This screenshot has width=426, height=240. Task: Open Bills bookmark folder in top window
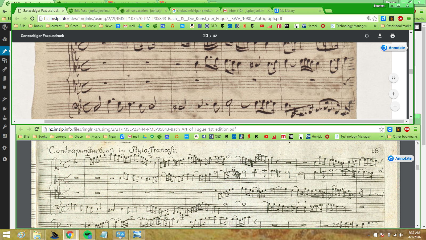pos(20,26)
